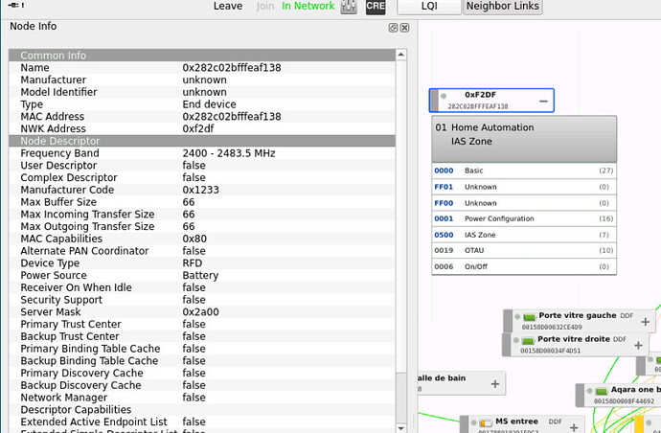Click the Network Manager row
Screen dimensions: 661x433
coord(202,398)
